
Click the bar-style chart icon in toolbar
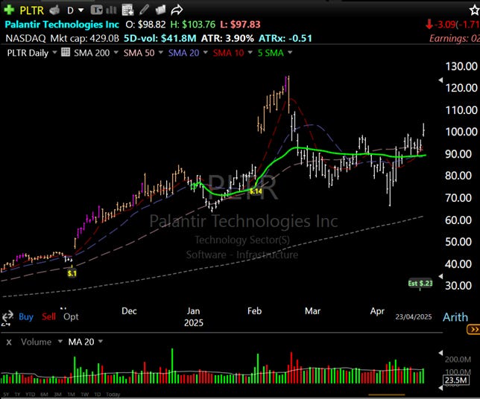pos(111,10)
